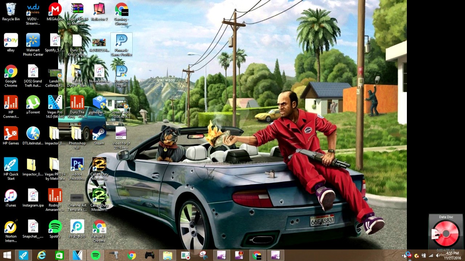
Task: Open the Walmart Photo Center shortcut
Action: click(33, 45)
